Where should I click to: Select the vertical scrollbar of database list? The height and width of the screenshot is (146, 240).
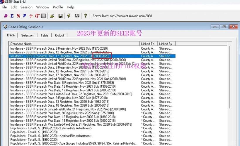[x=229, y=77]
